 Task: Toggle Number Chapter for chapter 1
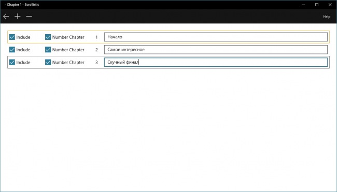(x=48, y=37)
